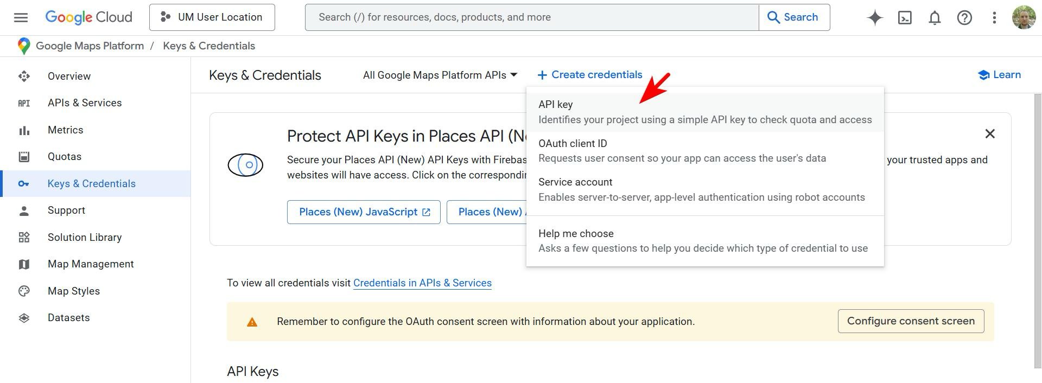The height and width of the screenshot is (383, 1042).
Task: Close the Protect API Keys banner
Action: click(990, 134)
